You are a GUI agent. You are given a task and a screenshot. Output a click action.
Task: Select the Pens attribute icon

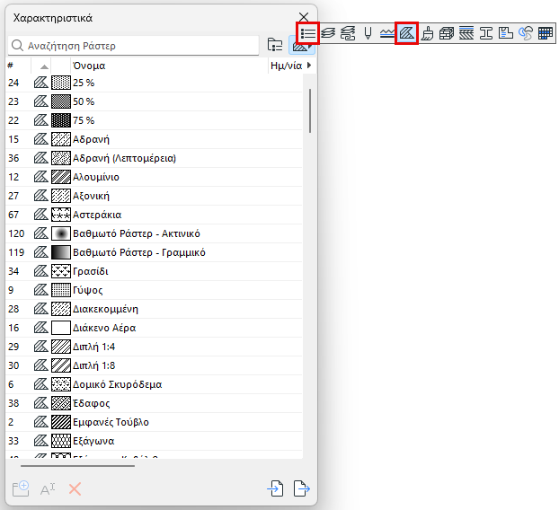click(368, 33)
